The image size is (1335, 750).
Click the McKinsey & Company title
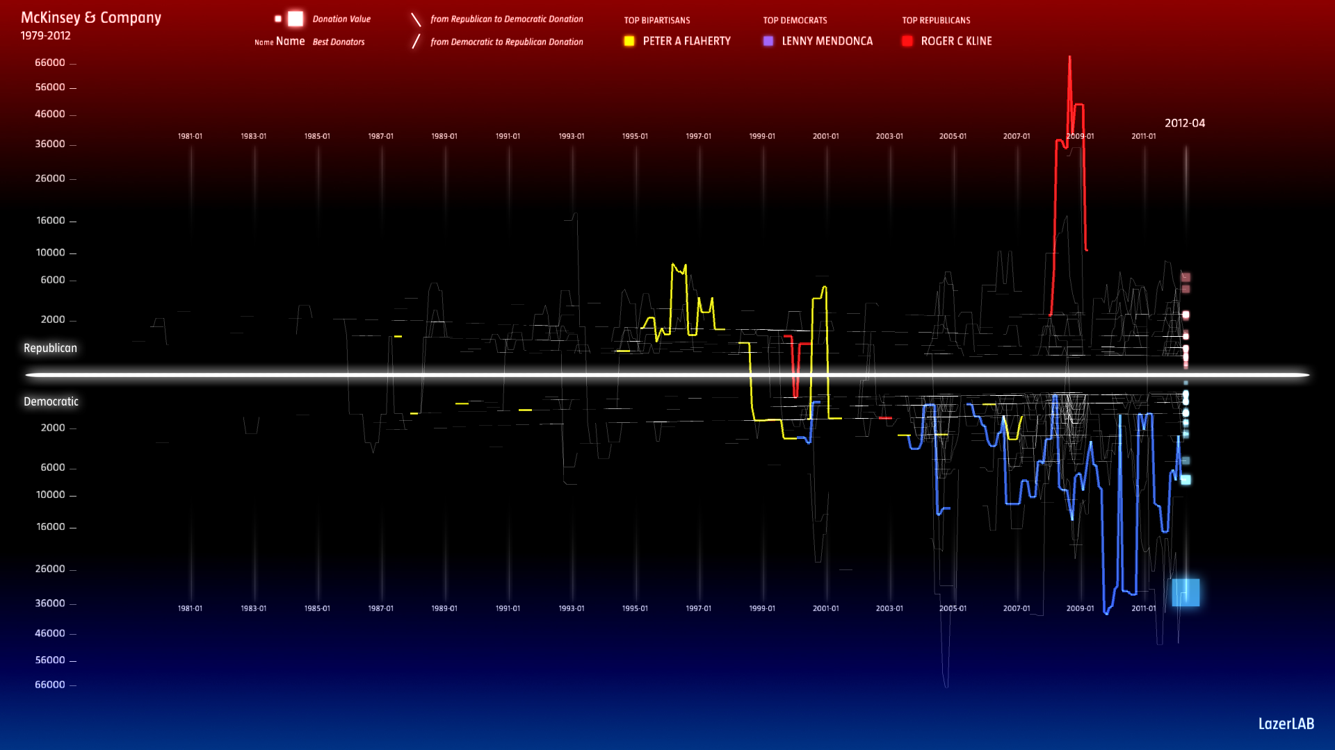[91, 17]
